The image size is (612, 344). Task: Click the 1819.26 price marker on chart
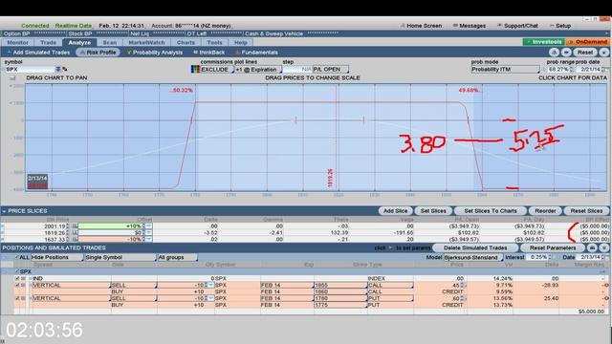(x=331, y=178)
